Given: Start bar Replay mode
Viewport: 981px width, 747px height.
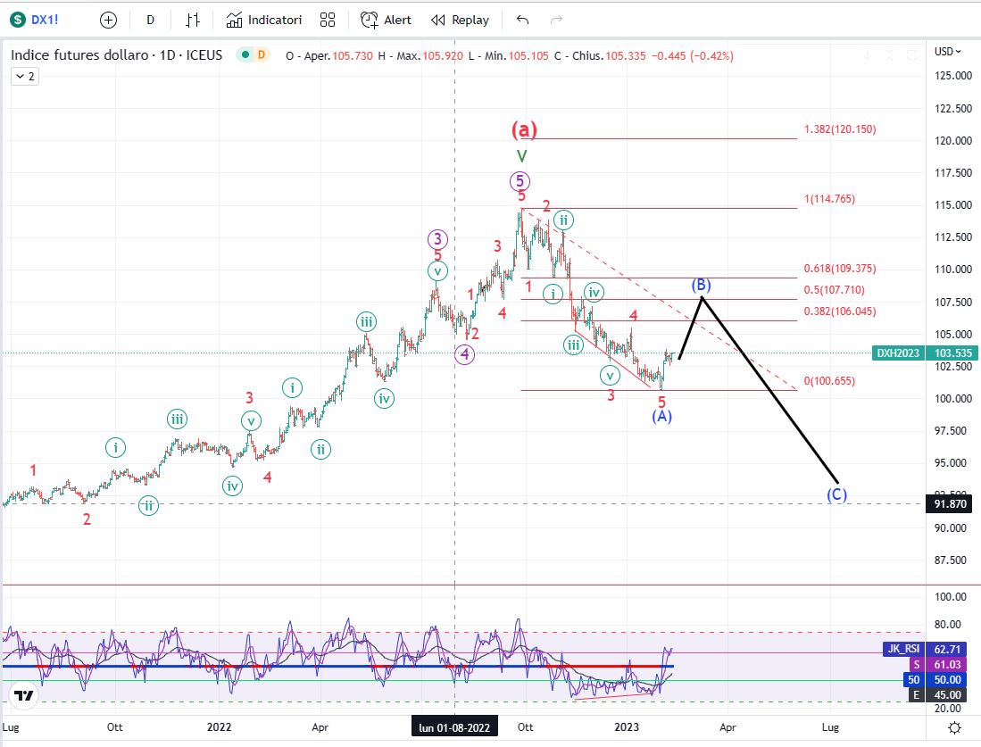Looking at the screenshot, I should [461, 20].
